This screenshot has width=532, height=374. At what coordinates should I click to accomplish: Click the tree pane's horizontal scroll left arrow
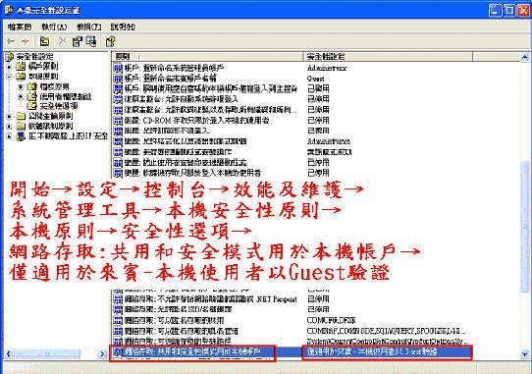coord(9,353)
